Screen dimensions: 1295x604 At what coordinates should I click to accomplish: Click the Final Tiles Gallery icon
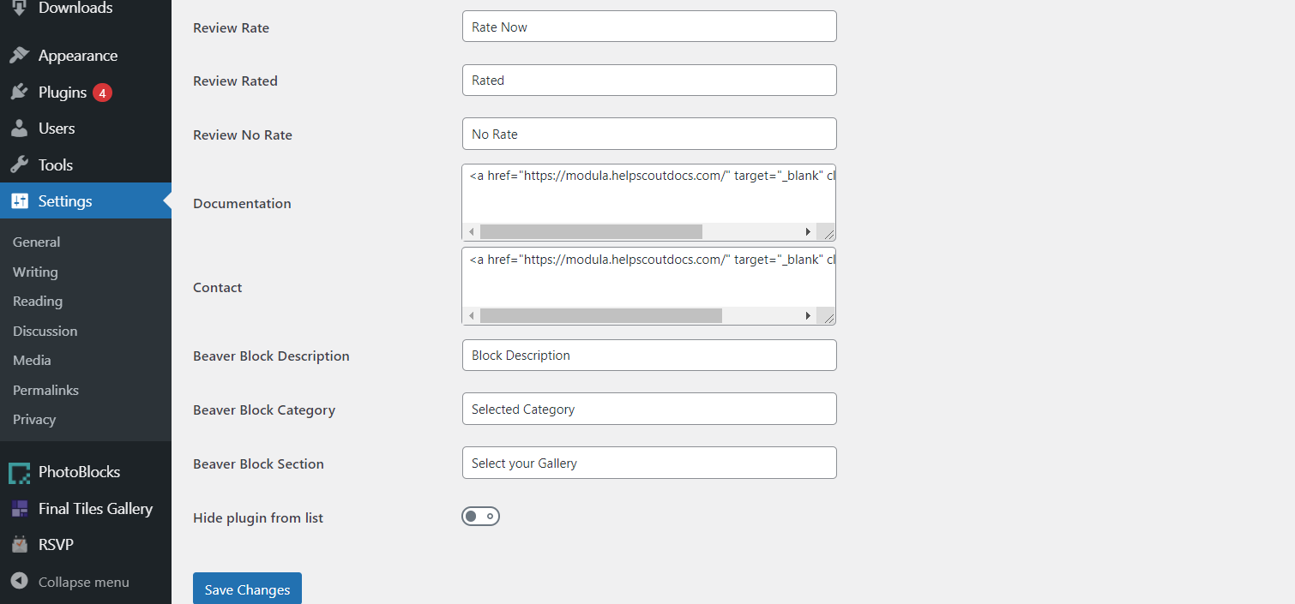coord(19,509)
